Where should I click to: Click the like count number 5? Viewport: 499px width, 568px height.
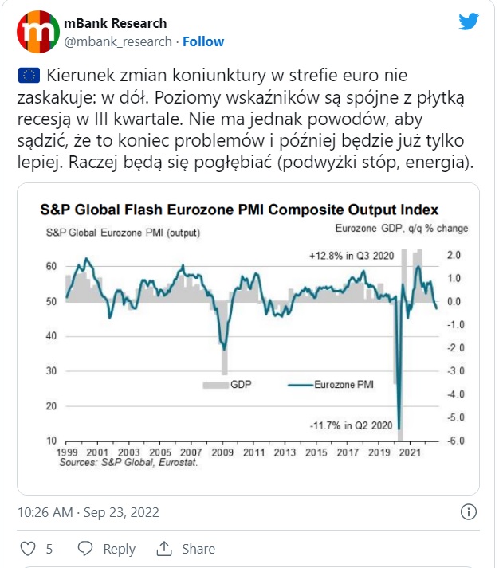(x=49, y=549)
